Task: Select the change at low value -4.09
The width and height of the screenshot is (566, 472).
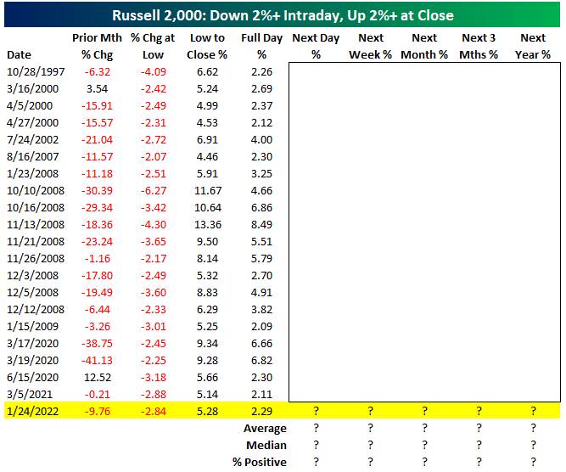Action: click(x=153, y=72)
